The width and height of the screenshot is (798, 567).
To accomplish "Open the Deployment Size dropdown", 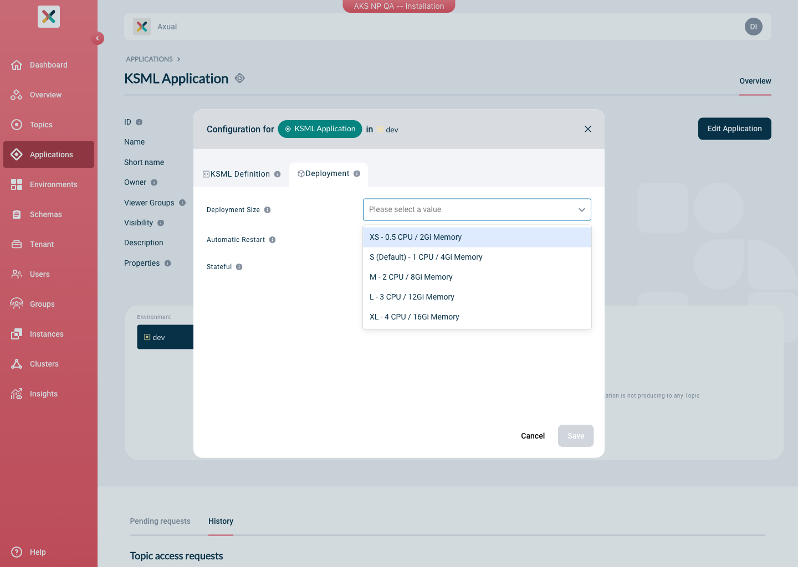I will click(477, 209).
